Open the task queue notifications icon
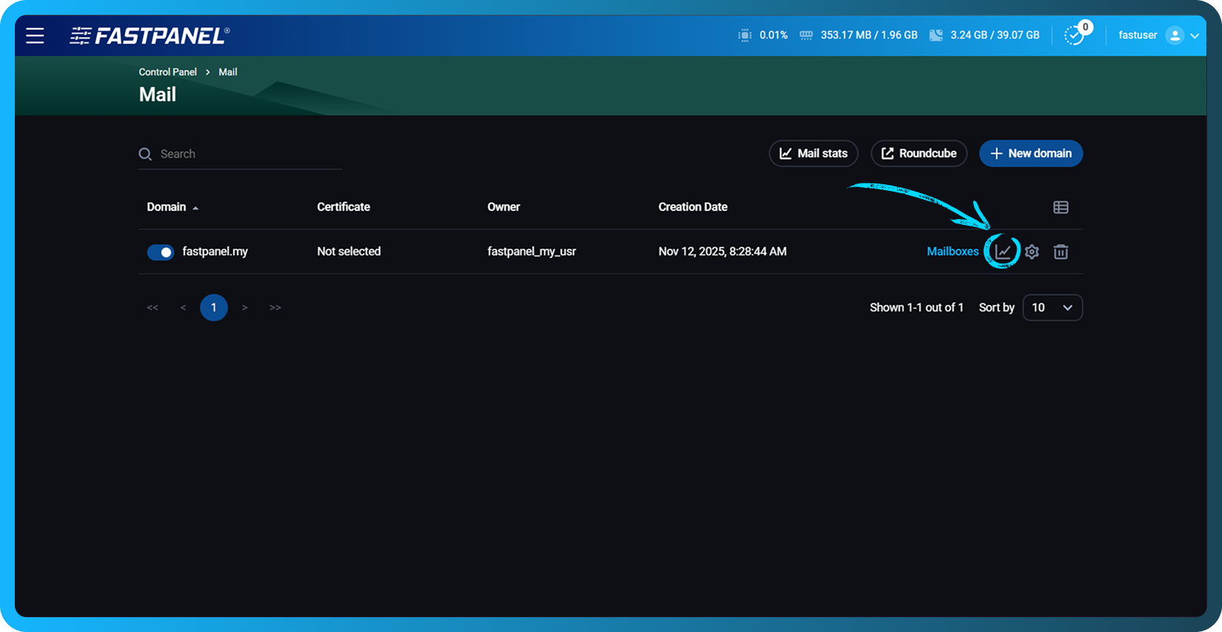The height and width of the screenshot is (632, 1222). 1074,35
